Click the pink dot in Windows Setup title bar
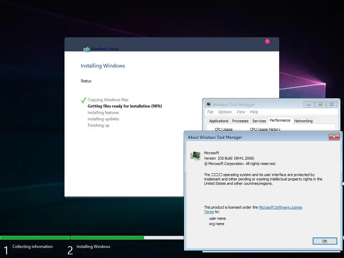Image resolution: width=344 pixels, height=258 pixels. coord(267,41)
